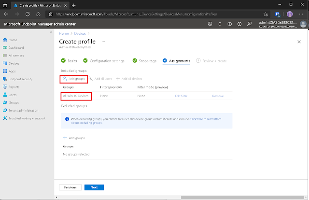
Task: Open Apps in the sidebar
Action: (9, 71)
